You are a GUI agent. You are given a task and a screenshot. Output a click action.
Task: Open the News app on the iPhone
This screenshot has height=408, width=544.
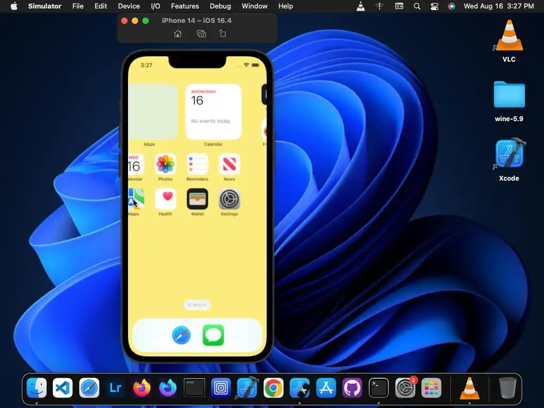pos(229,164)
